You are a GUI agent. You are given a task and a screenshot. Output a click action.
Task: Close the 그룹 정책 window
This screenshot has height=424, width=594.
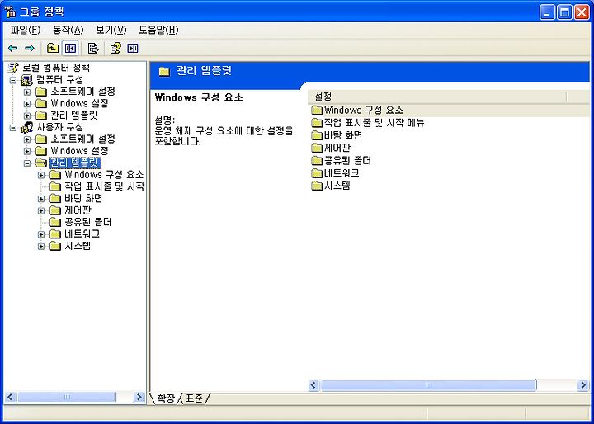pos(582,12)
